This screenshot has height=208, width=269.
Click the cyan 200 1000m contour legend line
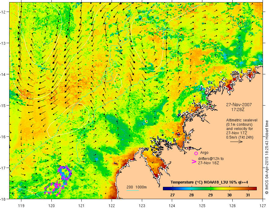pyautogui.click(x=132, y=190)
